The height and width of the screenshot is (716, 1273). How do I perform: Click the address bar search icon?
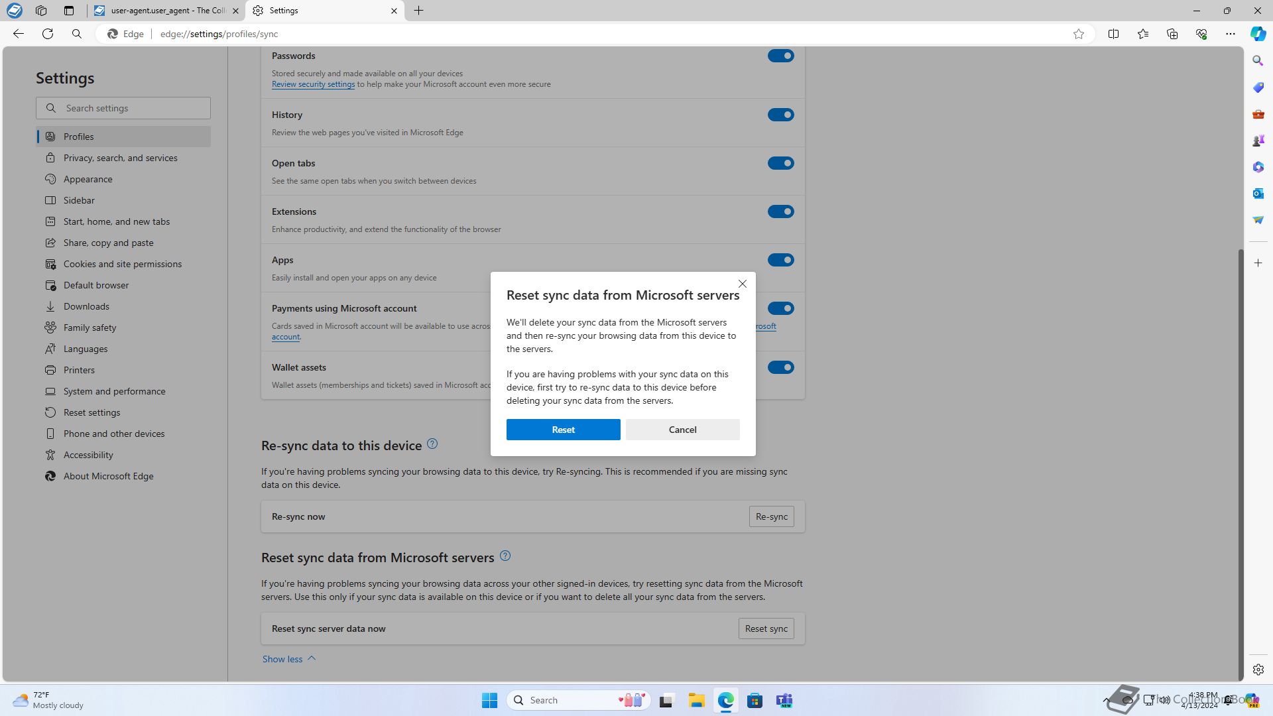77,34
